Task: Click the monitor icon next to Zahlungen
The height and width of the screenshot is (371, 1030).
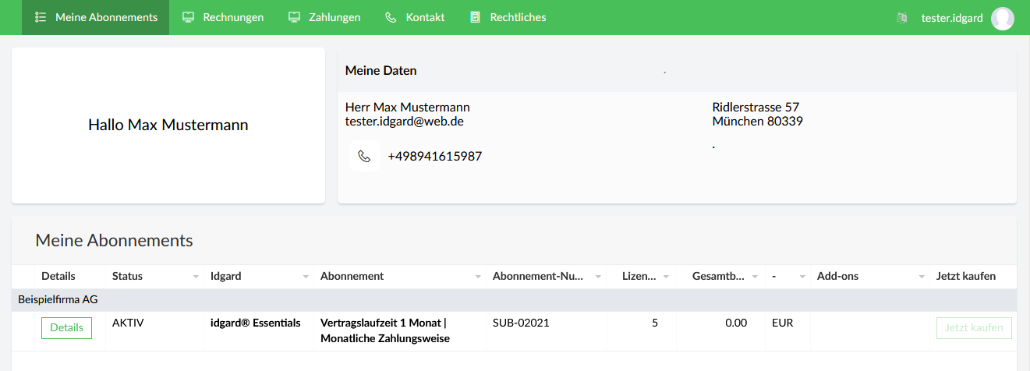Action: [x=294, y=17]
